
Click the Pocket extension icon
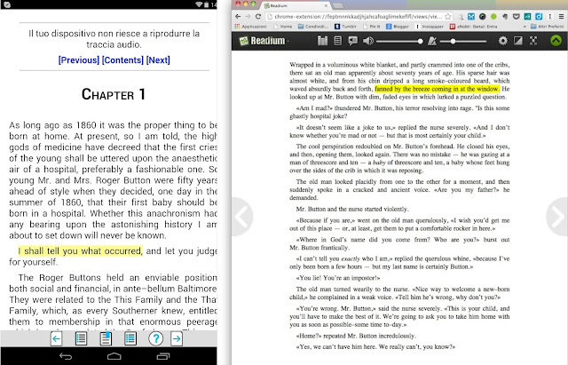(x=517, y=17)
